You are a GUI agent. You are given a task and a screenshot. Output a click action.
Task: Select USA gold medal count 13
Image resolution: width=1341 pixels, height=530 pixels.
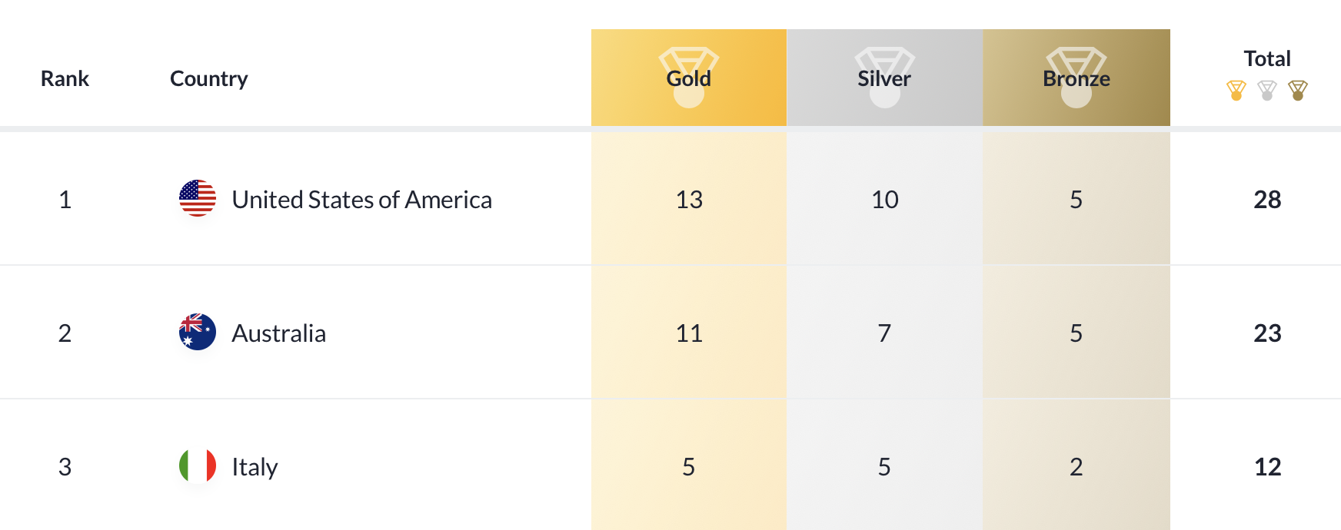pos(689,200)
